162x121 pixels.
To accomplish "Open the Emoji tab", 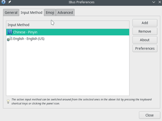I will pyautogui.click(x=50, y=13).
